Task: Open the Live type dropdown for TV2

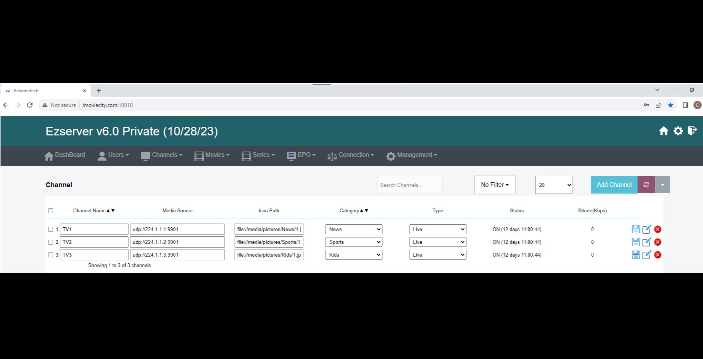Action: click(x=438, y=242)
